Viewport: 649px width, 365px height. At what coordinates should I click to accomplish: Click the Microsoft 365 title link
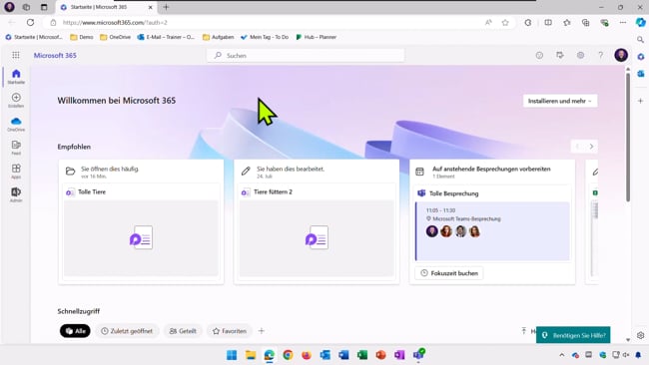tap(55, 56)
